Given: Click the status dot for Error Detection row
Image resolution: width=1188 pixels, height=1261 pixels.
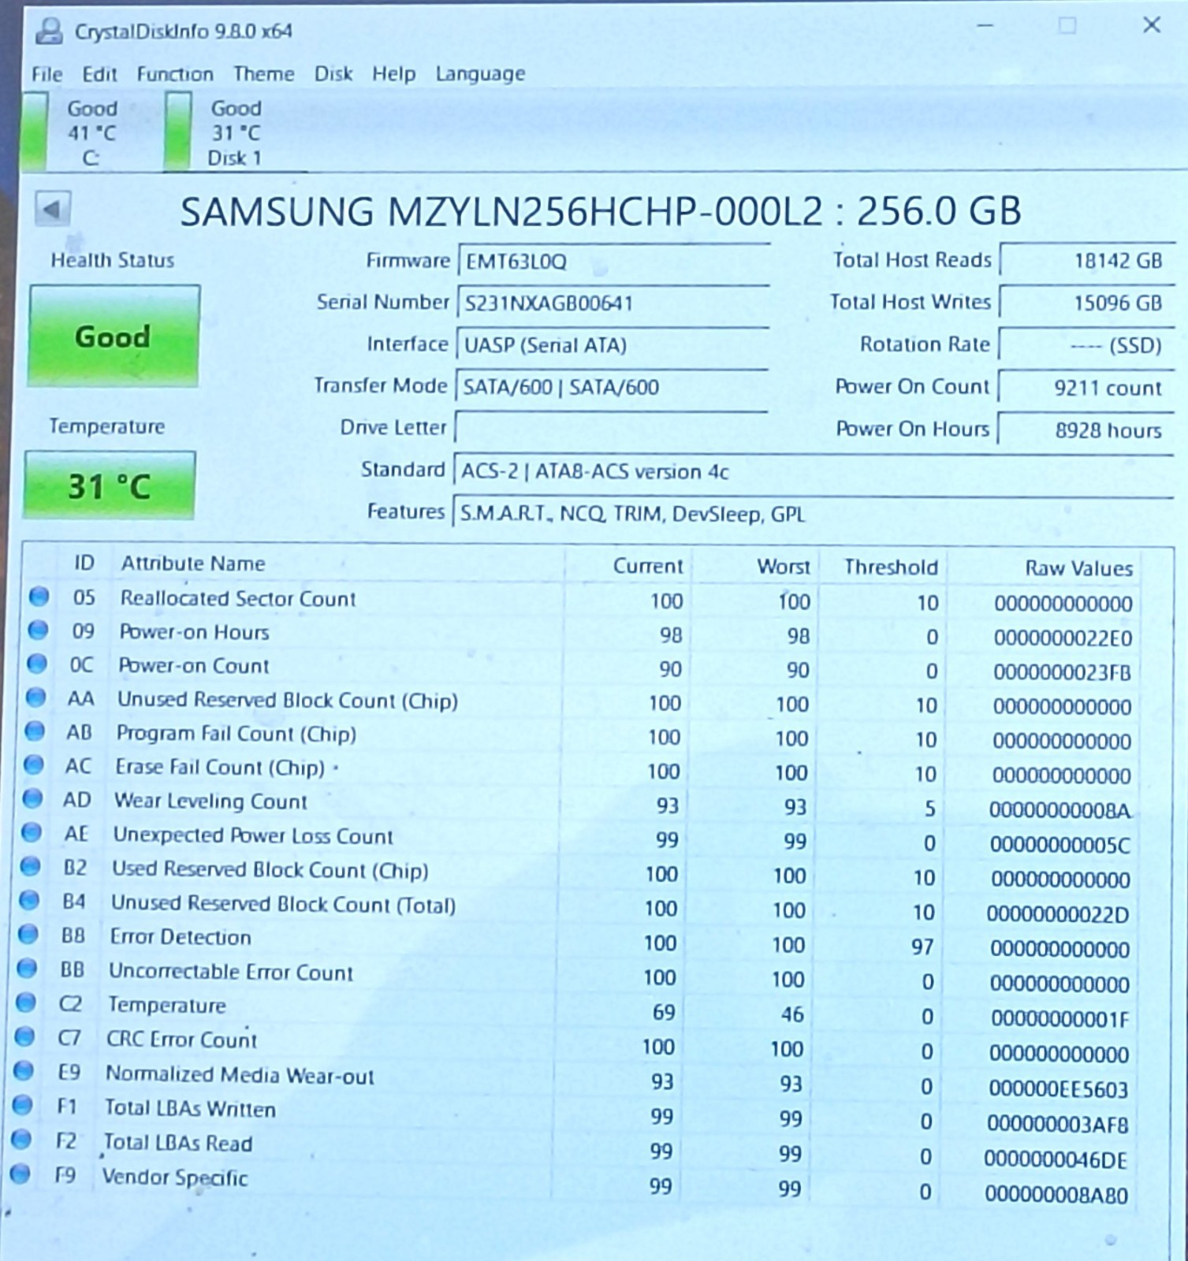Looking at the screenshot, I should tap(28, 934).
